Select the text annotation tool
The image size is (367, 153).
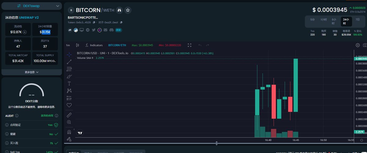[69, 84]
